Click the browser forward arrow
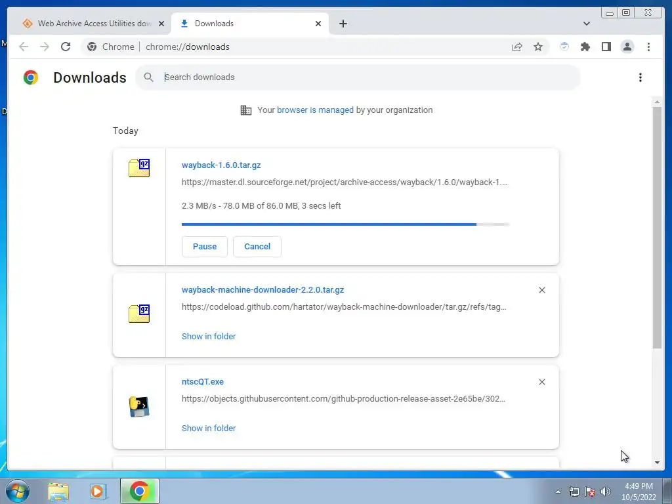This screenshot has height=504, width=672. 45,47
